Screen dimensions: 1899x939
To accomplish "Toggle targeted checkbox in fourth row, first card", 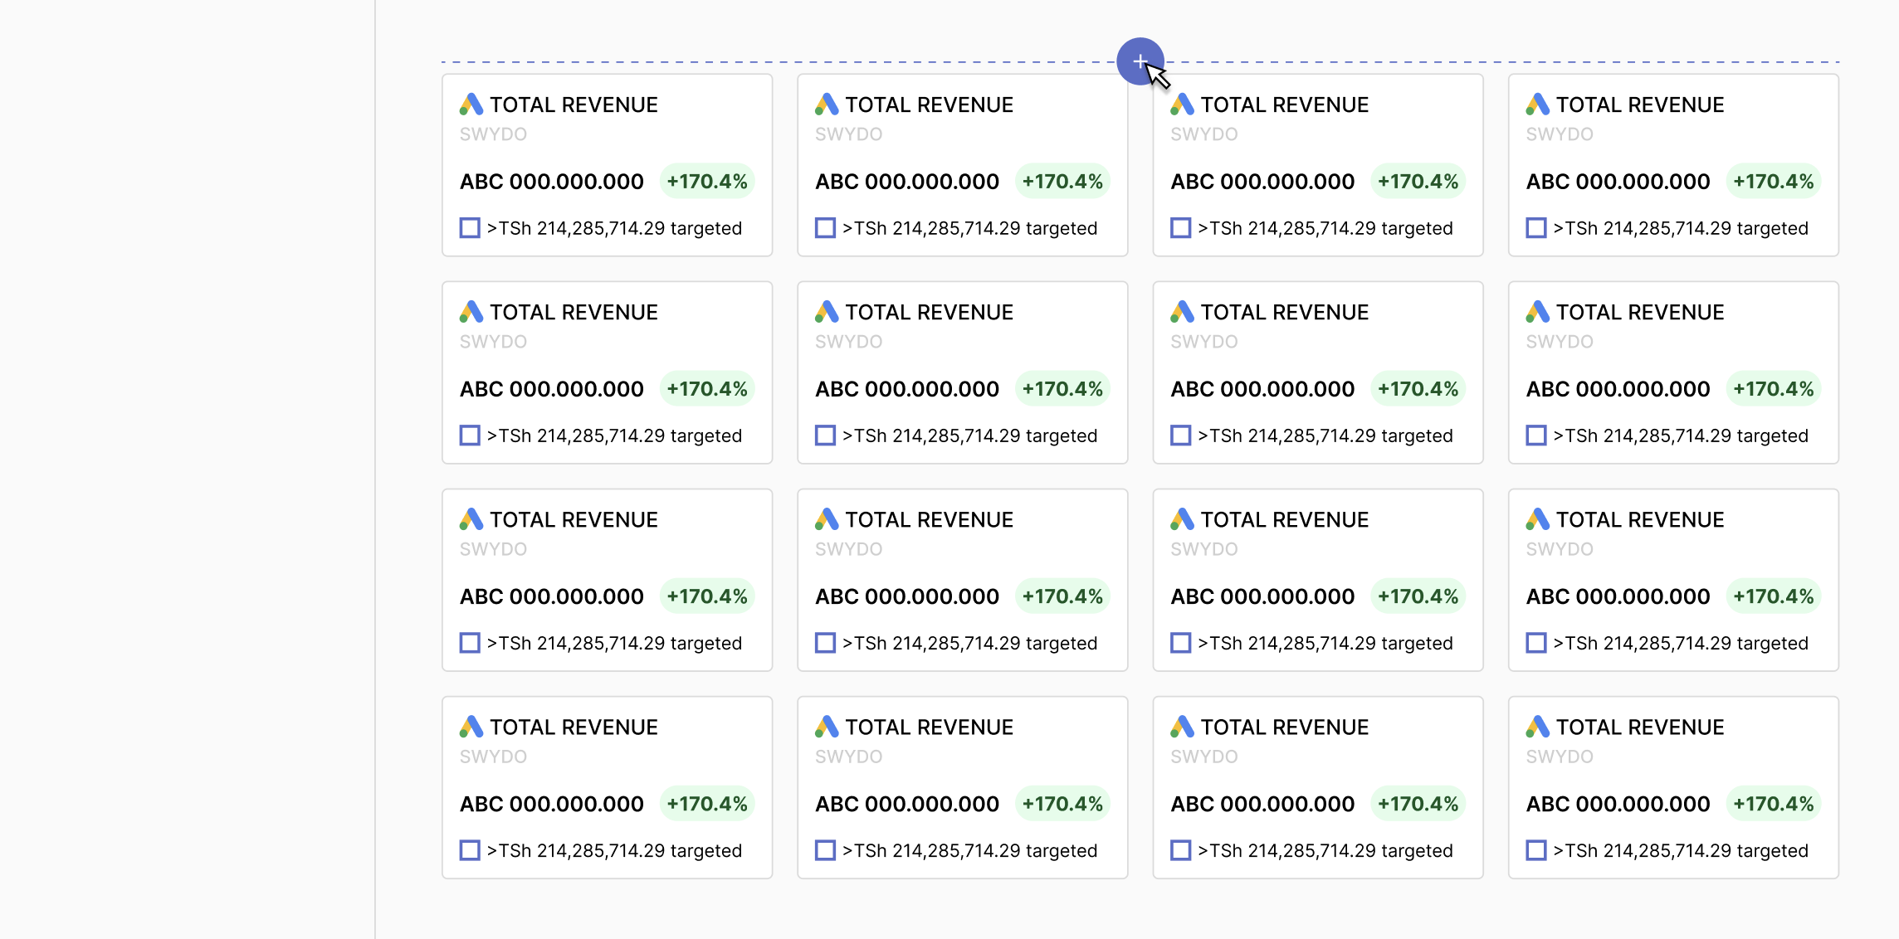I will tap(470, 849).
